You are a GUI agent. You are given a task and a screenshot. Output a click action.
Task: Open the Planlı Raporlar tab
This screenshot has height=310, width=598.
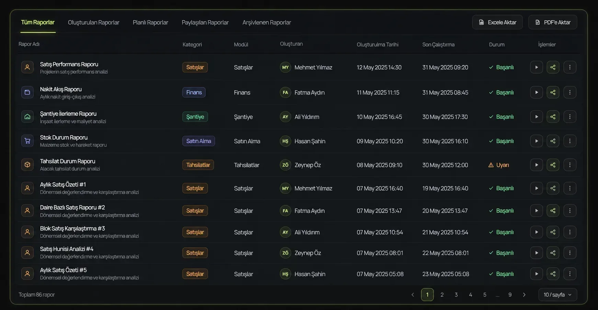(x=151, y=22)
